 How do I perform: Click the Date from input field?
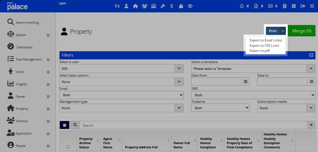[x=216, y=81]
